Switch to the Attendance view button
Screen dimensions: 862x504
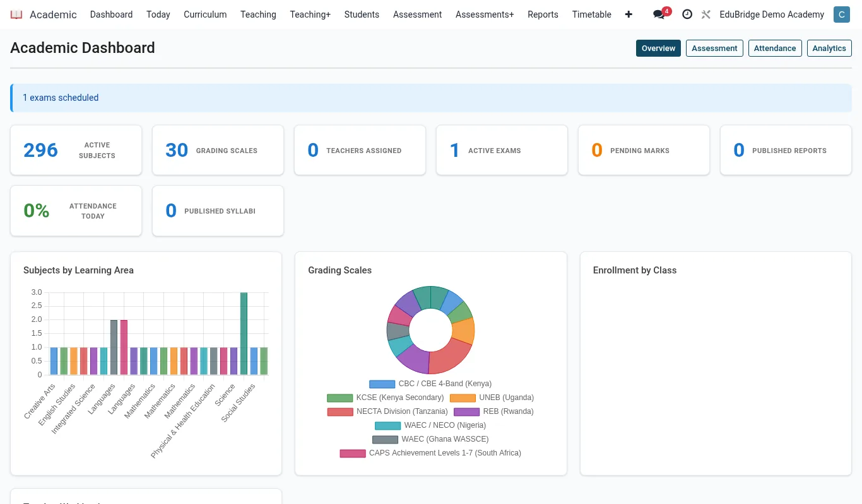click(775, 49)
